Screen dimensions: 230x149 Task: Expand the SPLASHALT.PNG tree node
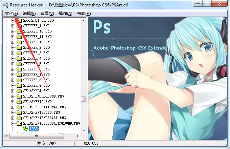[x=13, y=91]
